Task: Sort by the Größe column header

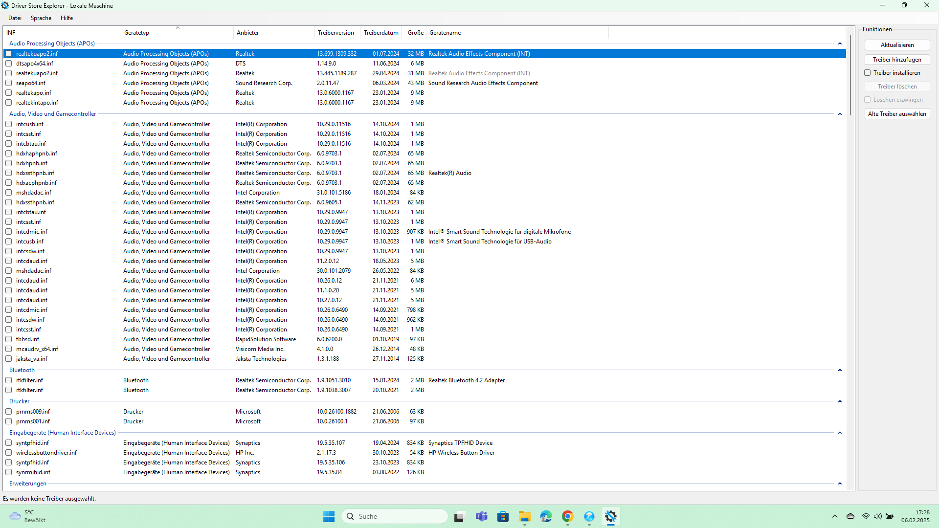Action: 415,33
